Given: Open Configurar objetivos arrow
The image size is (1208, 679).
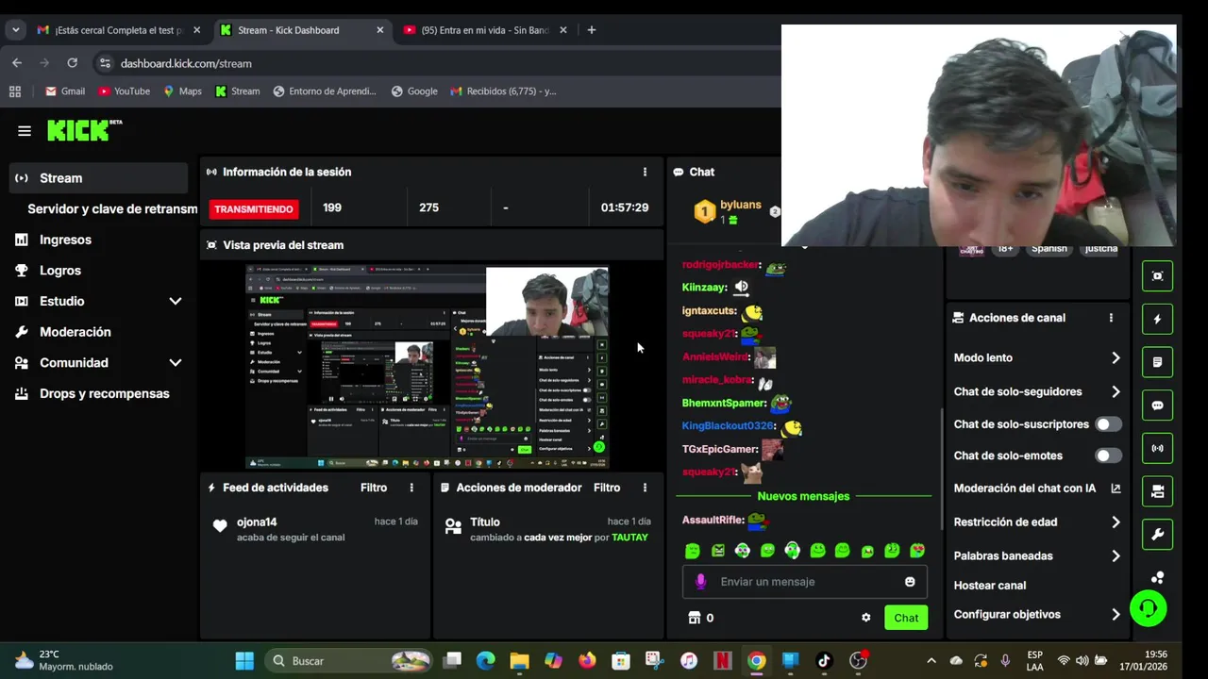Looking at the screenshot, I should click(1116, 615).
